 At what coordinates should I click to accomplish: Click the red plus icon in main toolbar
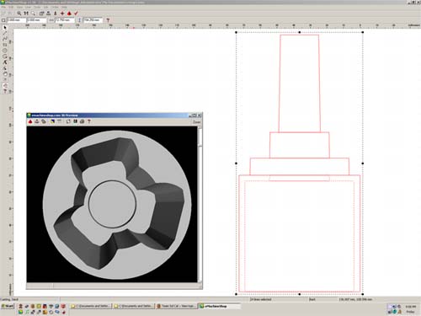click(x=62, y=13)
